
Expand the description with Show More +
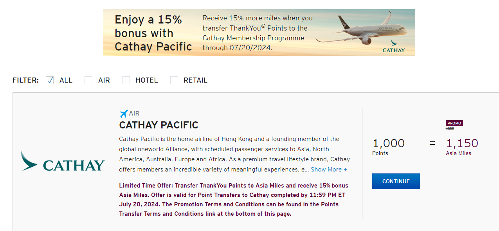[329, 170]
